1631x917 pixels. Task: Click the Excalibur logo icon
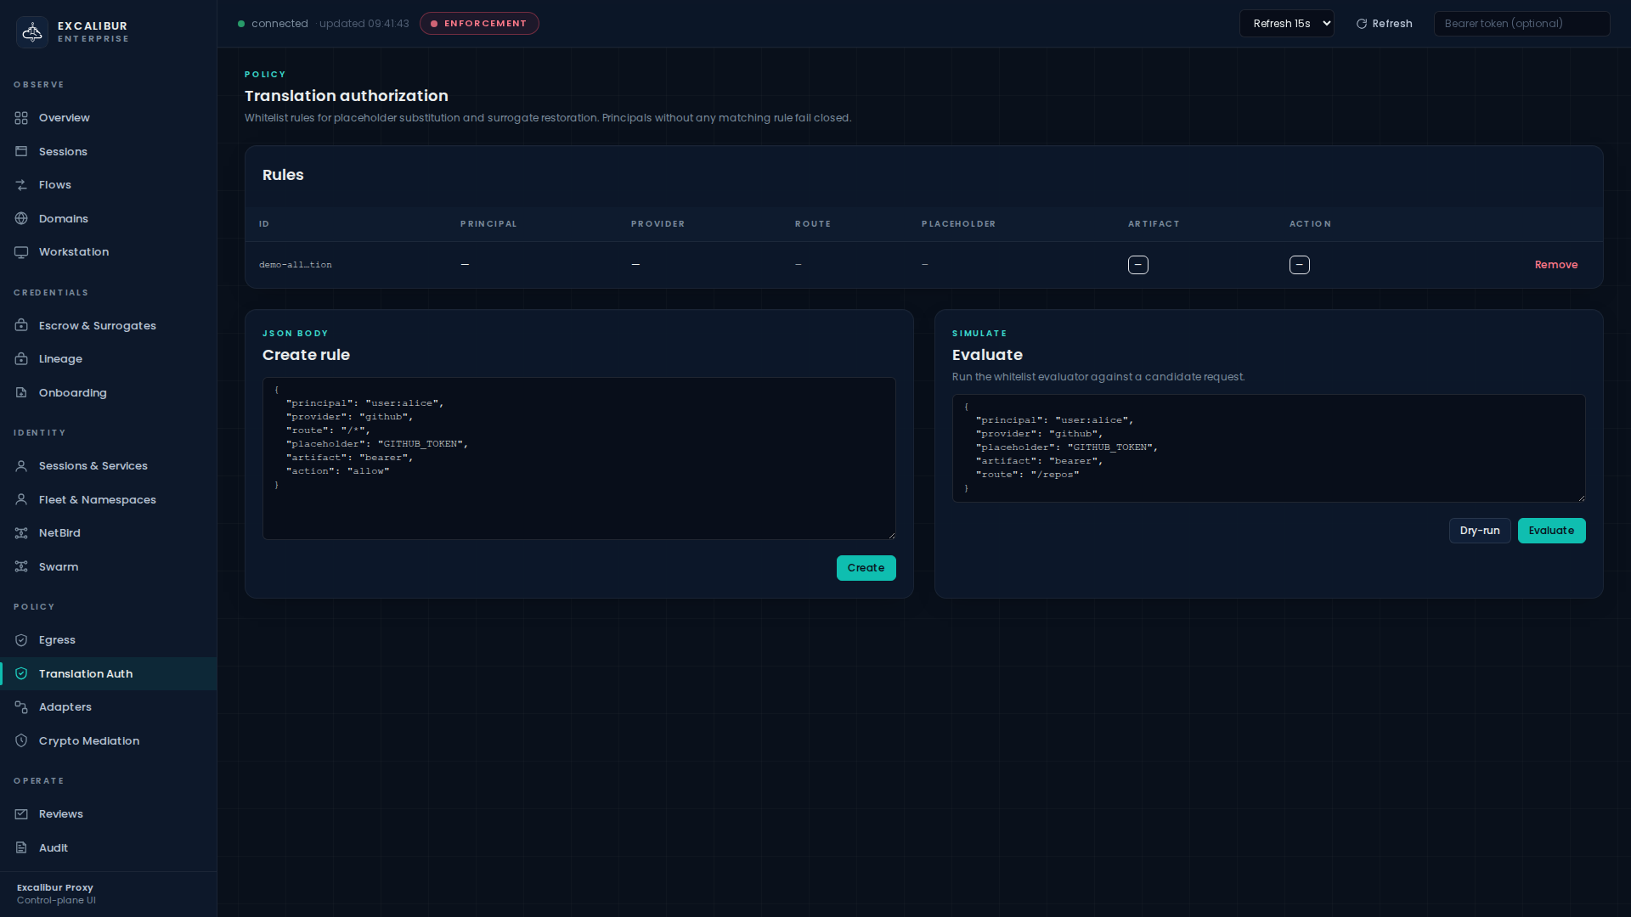point(32,32)
